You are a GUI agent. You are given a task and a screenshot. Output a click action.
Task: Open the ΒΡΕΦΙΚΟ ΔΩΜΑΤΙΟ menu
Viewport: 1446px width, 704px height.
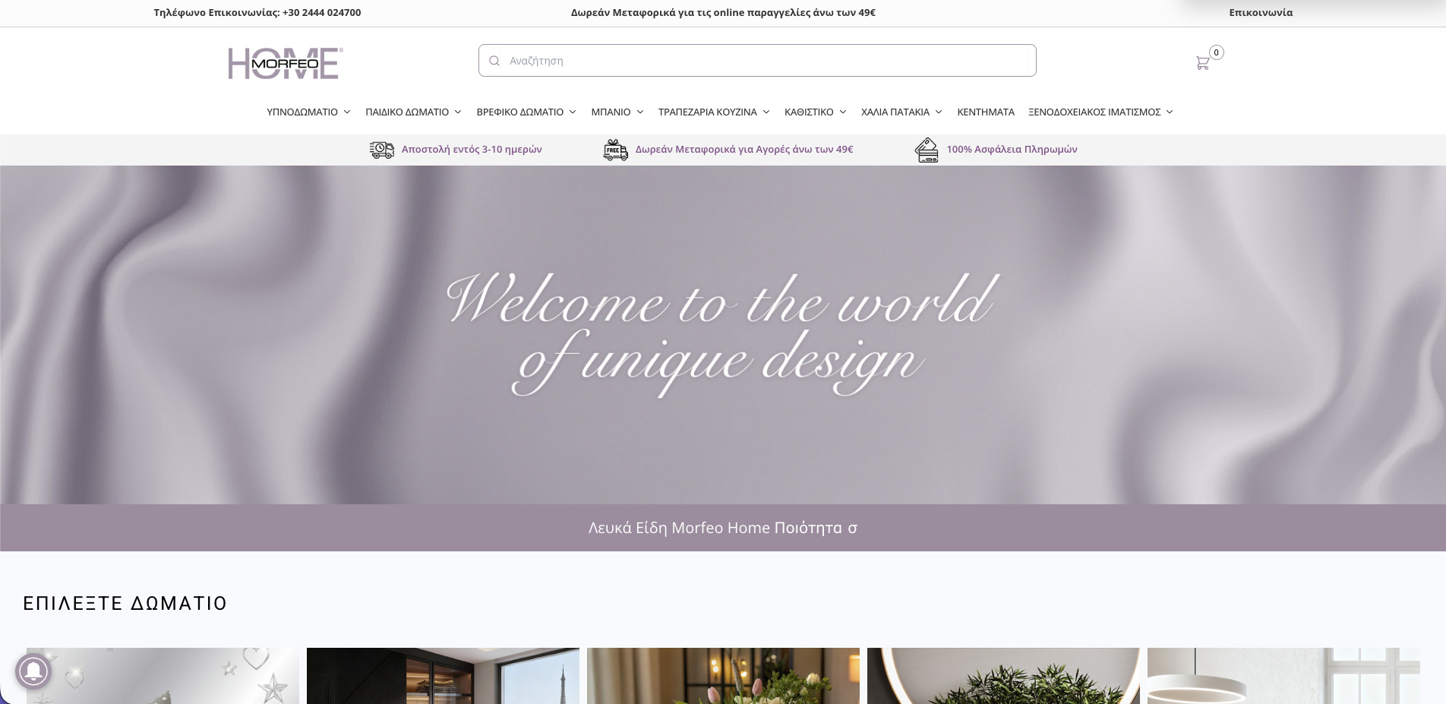tap(526, 112)
